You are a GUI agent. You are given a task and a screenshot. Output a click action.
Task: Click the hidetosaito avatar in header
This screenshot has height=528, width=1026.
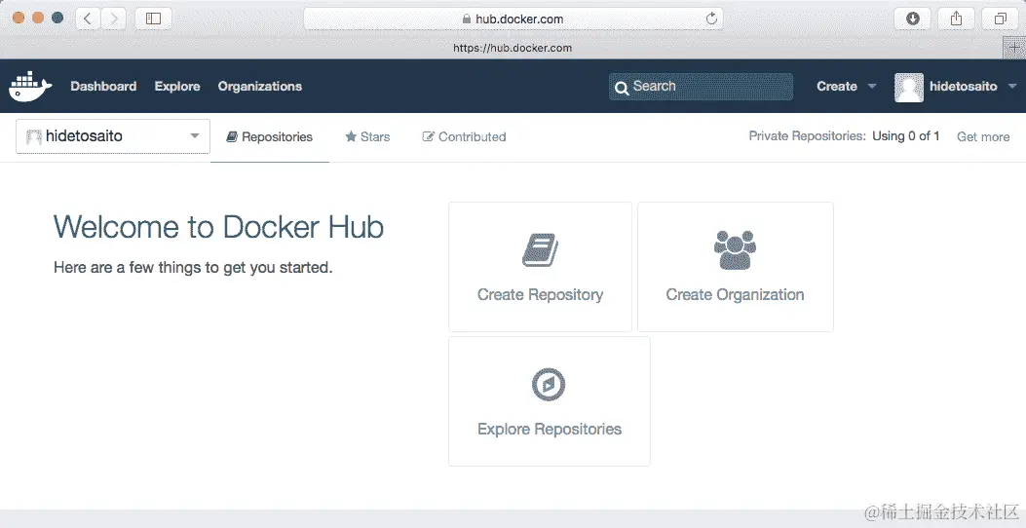(x=909, y=87)
